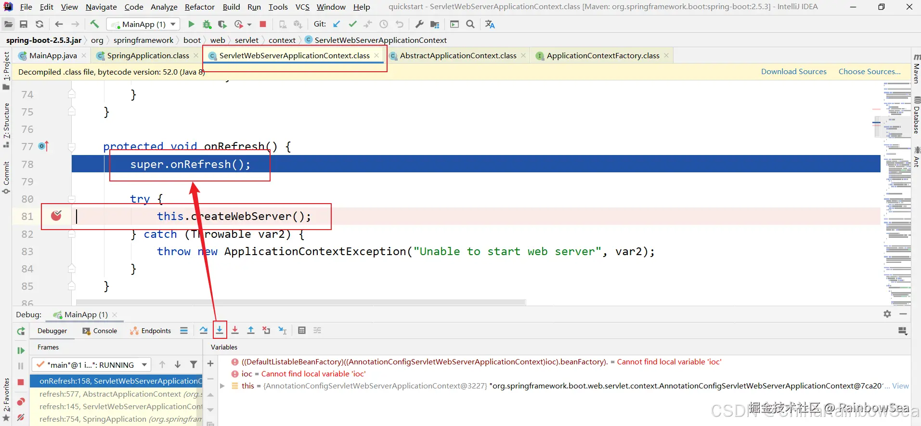Switch to the AbstractApplicationContext.class tab

(x=458, y=55)
